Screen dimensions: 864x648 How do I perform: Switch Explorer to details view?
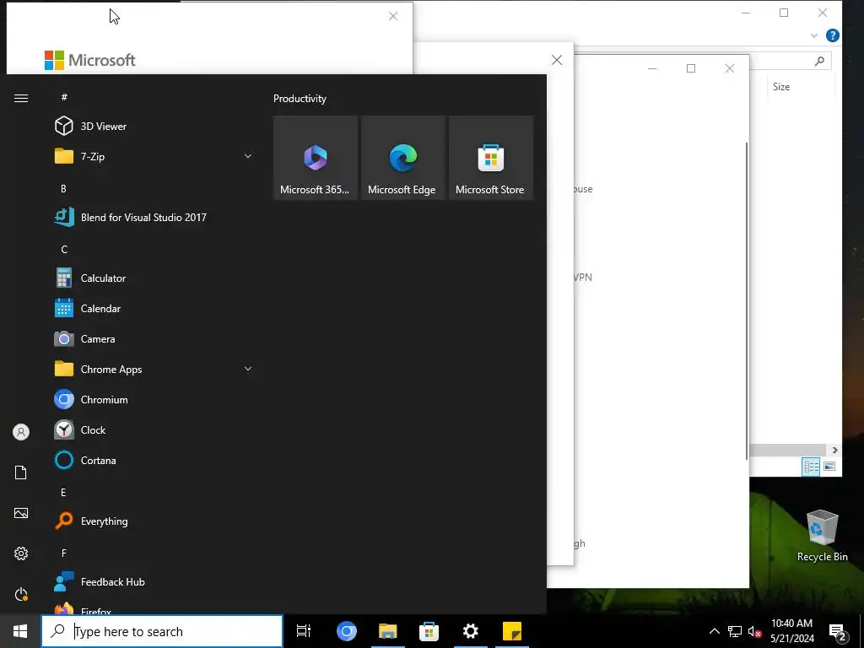(811, 467)
